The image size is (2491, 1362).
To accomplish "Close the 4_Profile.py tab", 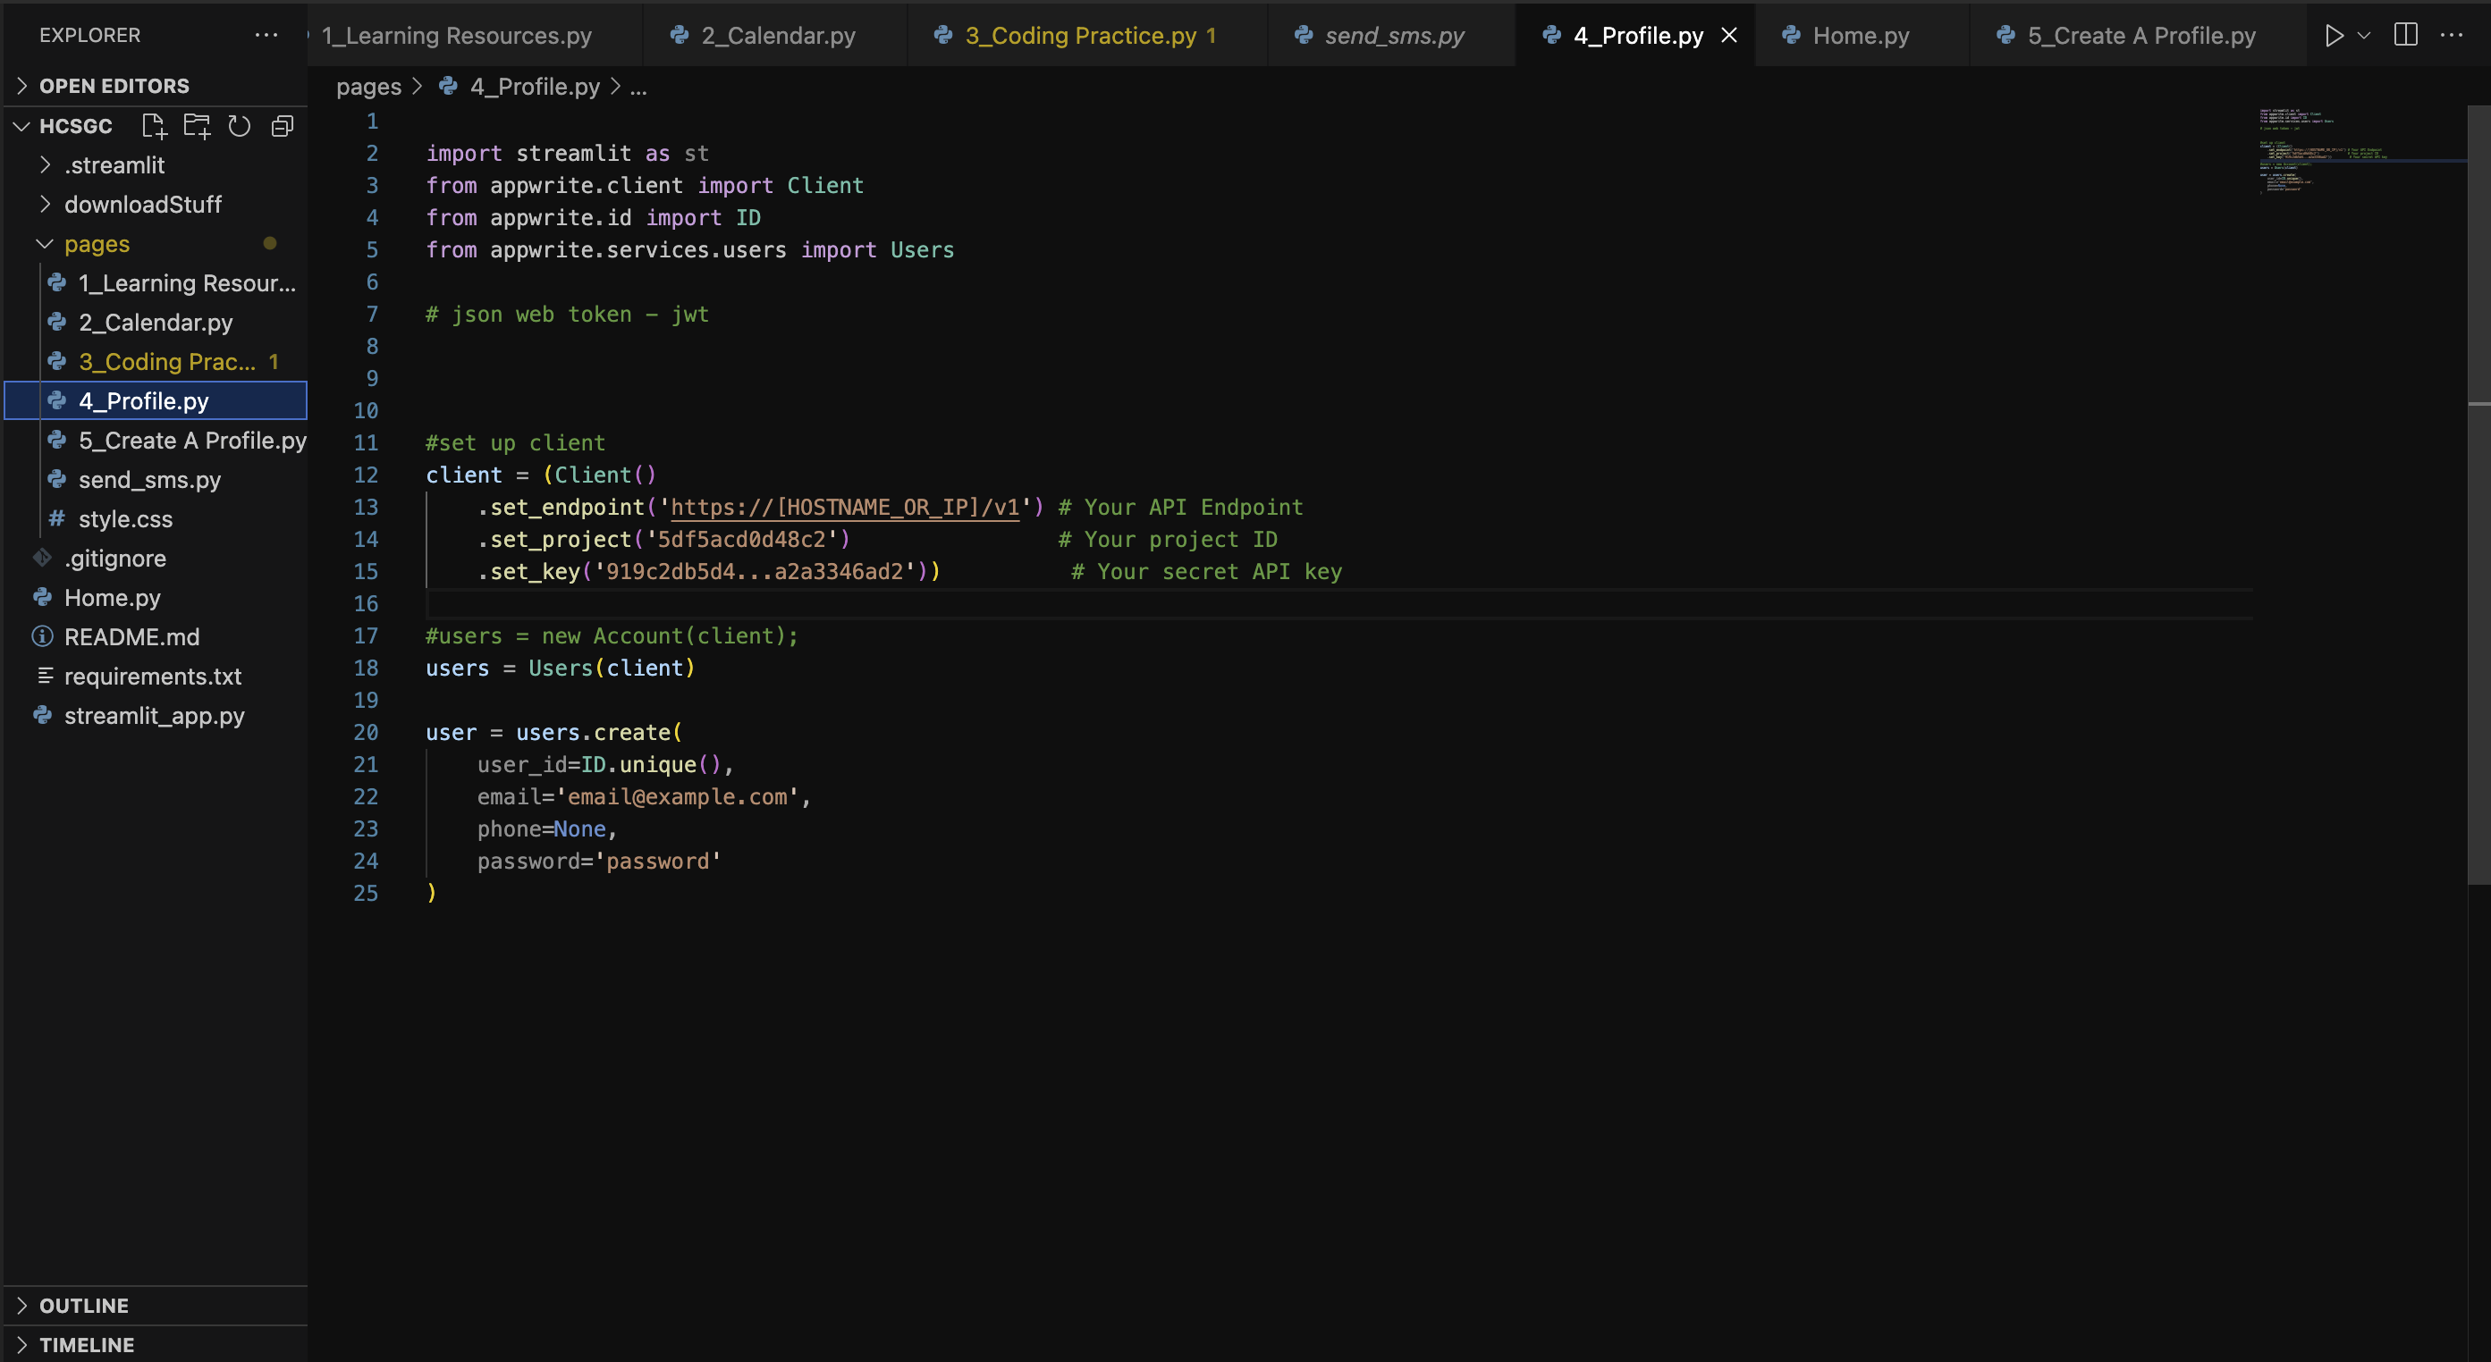I will 1729,36.
